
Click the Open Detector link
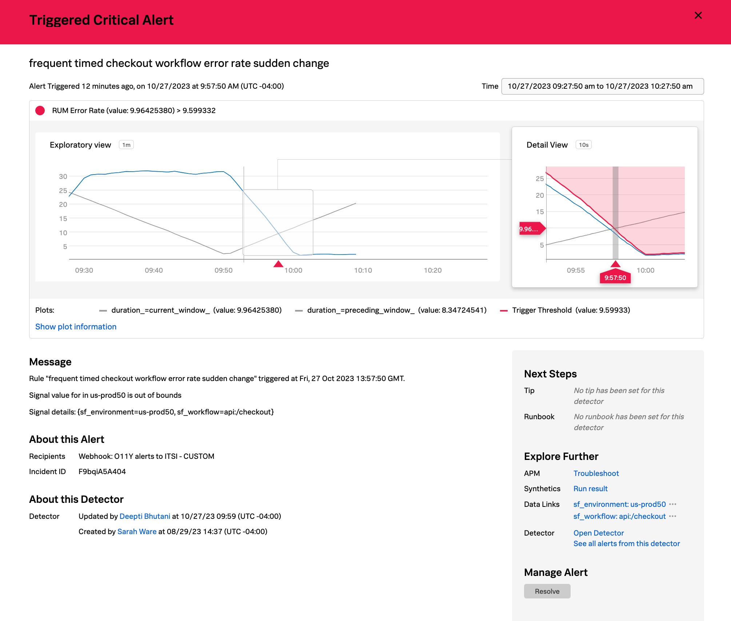point(598,533)
